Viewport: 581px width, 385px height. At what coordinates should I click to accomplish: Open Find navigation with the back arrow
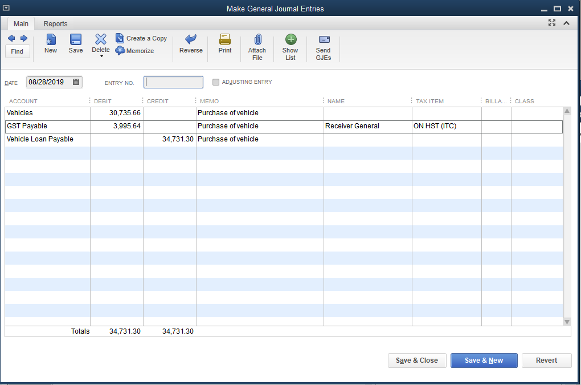11,38
